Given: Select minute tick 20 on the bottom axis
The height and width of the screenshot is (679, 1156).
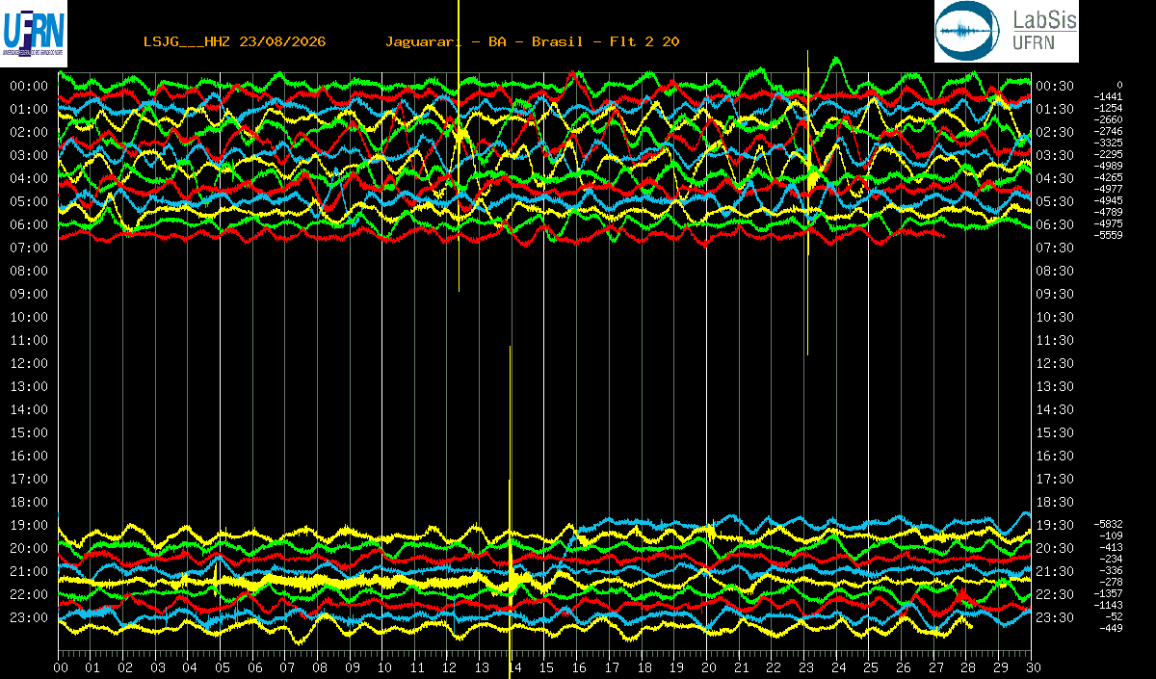Looking at the screenshot, I should click(708, 667).
